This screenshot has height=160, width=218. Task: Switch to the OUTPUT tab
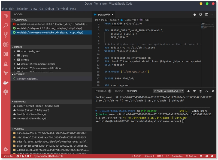coord(119,91)
